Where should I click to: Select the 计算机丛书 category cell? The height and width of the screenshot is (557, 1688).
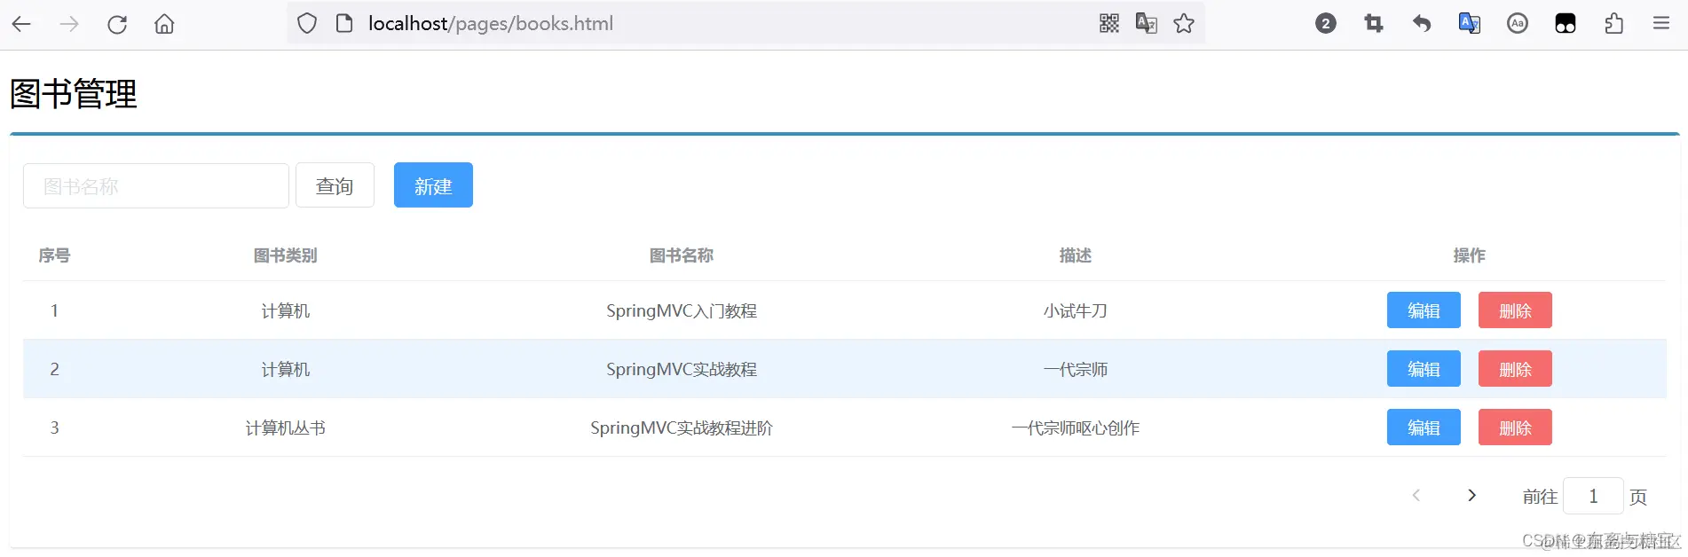tap(285, 428)
